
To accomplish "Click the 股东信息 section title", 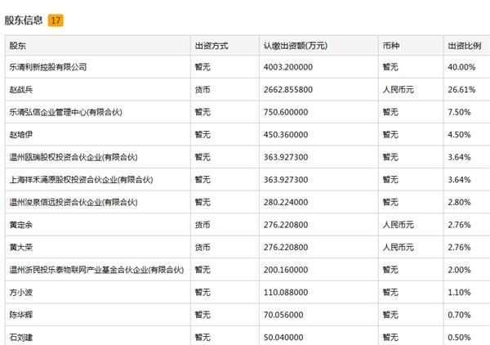I will coord(24,20).
